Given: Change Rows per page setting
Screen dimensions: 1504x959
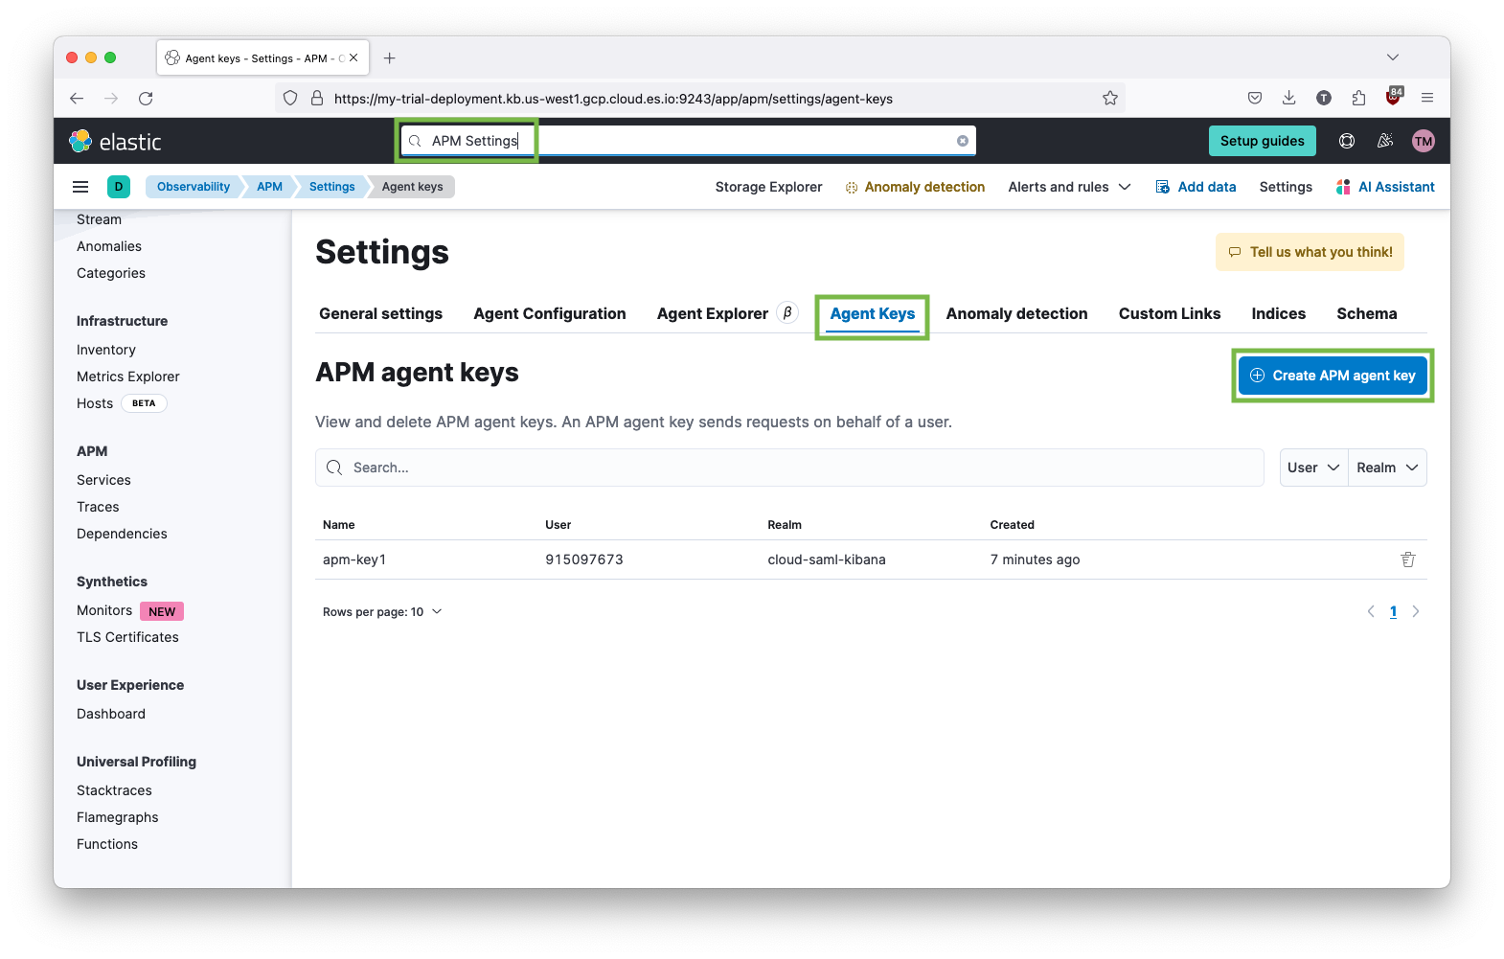Looking at the screenshot, I should (382, 611).
